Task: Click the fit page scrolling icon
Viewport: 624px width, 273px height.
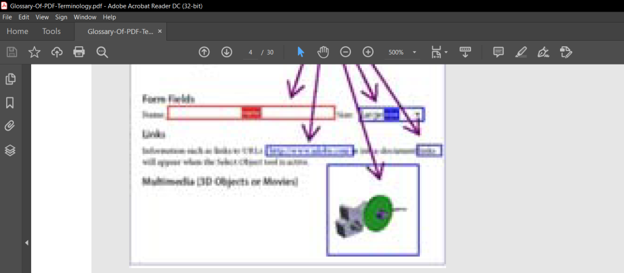Action: click(436, 52)
